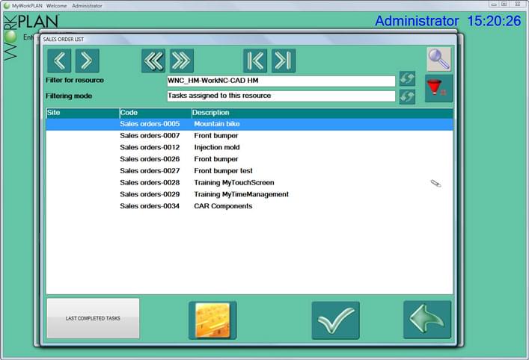Open the yellow keyboard button
This screenshot has height=360, width=529.
click(212, 320)
